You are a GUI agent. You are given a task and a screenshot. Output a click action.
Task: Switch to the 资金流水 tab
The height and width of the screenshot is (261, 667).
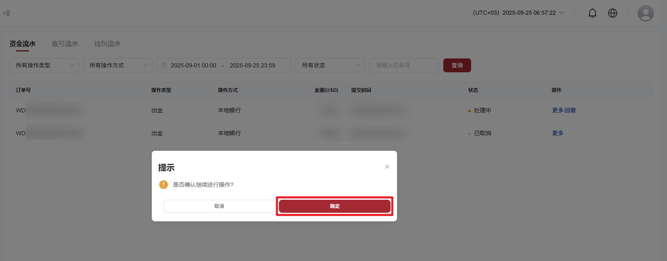point(22,44)
